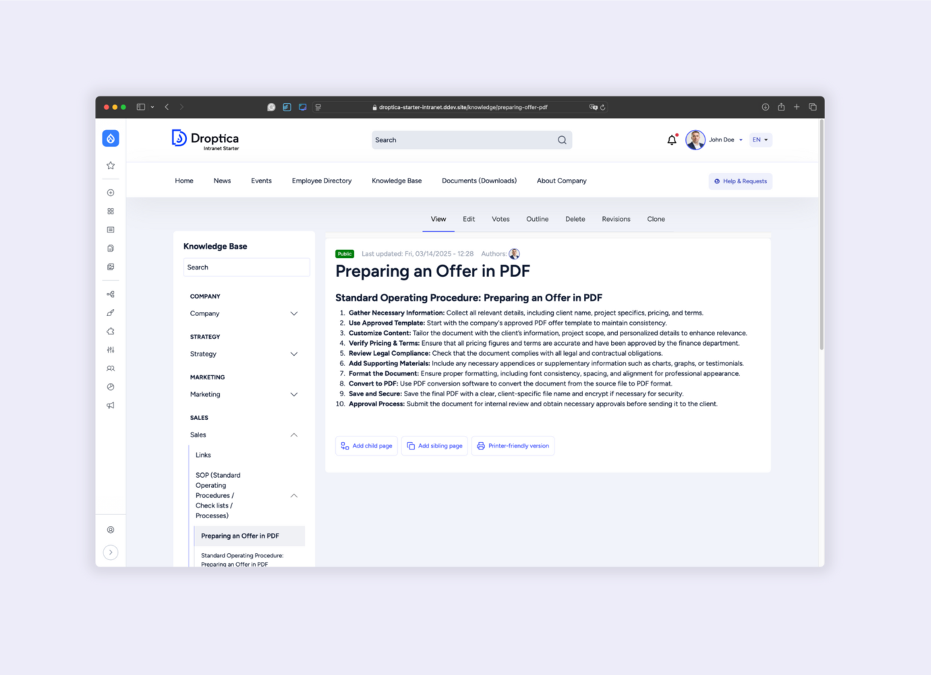
Task: Expand the Marketing section chevron
Action: click(294, 394)
